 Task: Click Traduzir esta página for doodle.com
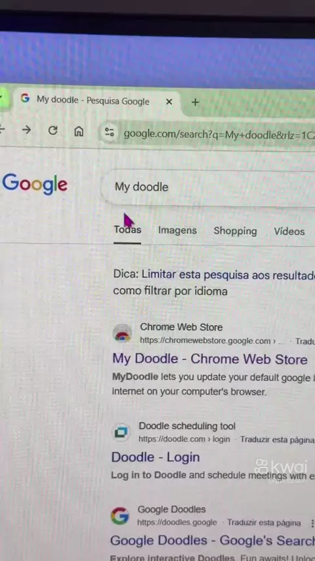(x=277, y=439)
